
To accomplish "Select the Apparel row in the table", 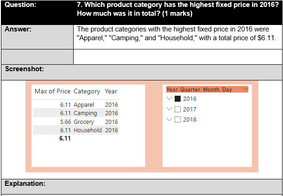I will [84, 105].
